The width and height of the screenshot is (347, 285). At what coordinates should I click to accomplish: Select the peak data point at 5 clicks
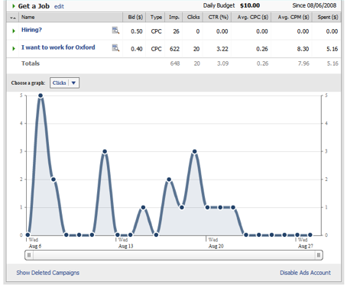point(41,96)
